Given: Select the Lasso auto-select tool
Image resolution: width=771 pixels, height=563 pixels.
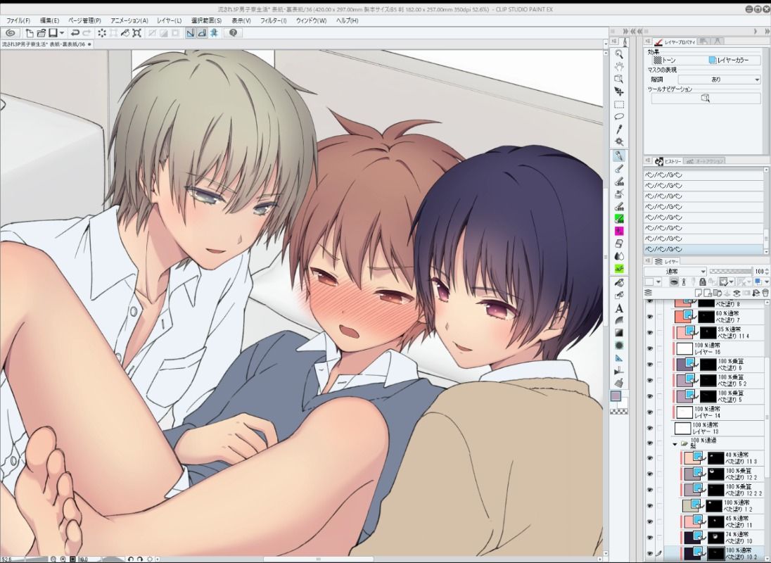Looking at the screenshot, I should [619, 117].
